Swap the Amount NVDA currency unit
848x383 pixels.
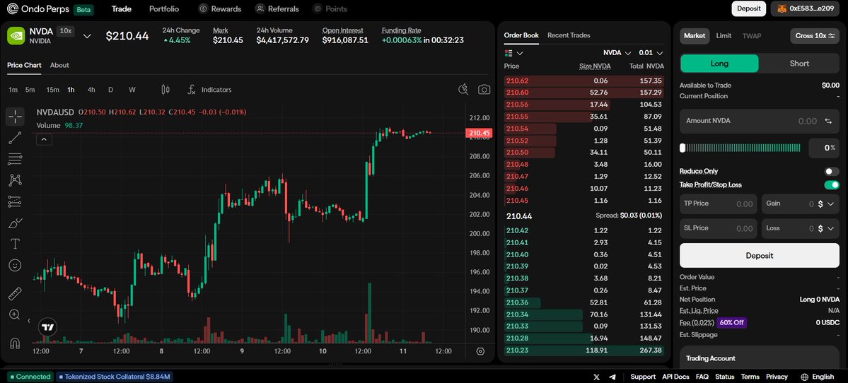(x=828, y=121)
